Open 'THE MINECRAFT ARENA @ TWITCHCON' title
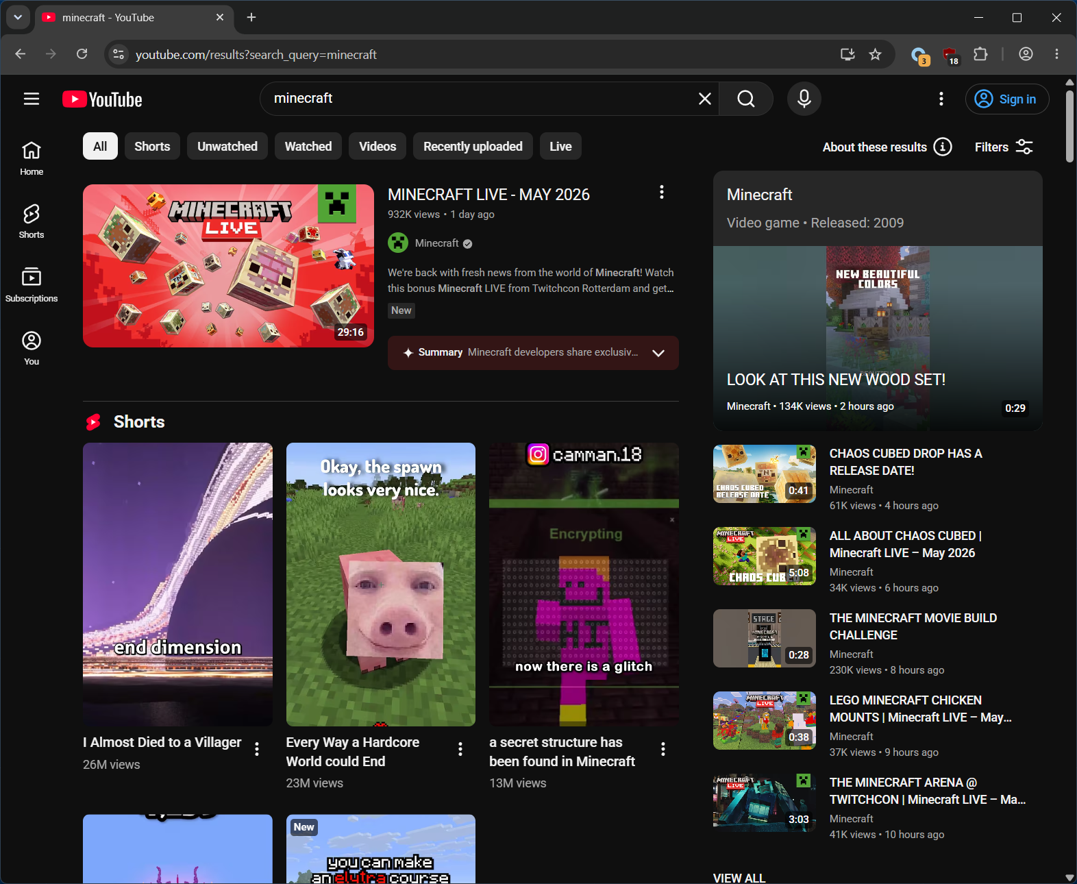The image size is (1077, 884). click(928, 791)
